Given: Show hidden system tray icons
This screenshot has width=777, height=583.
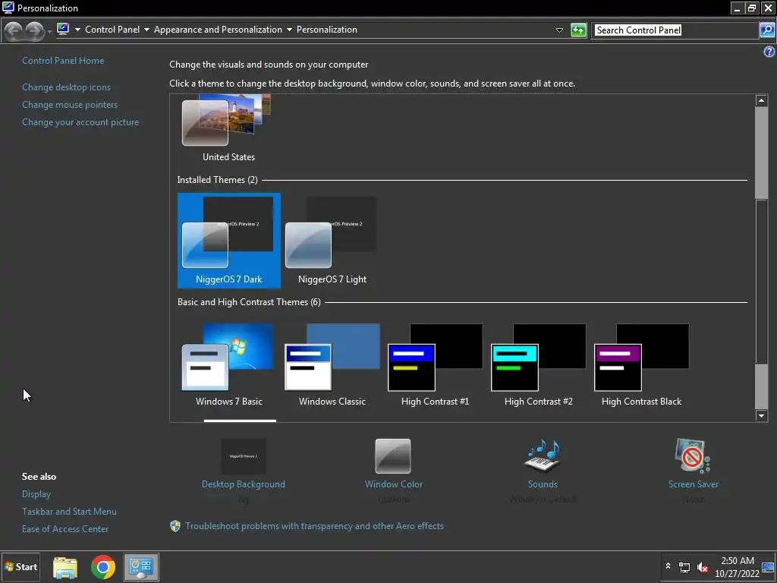Looking at the screenshot, I should (668, 566).
